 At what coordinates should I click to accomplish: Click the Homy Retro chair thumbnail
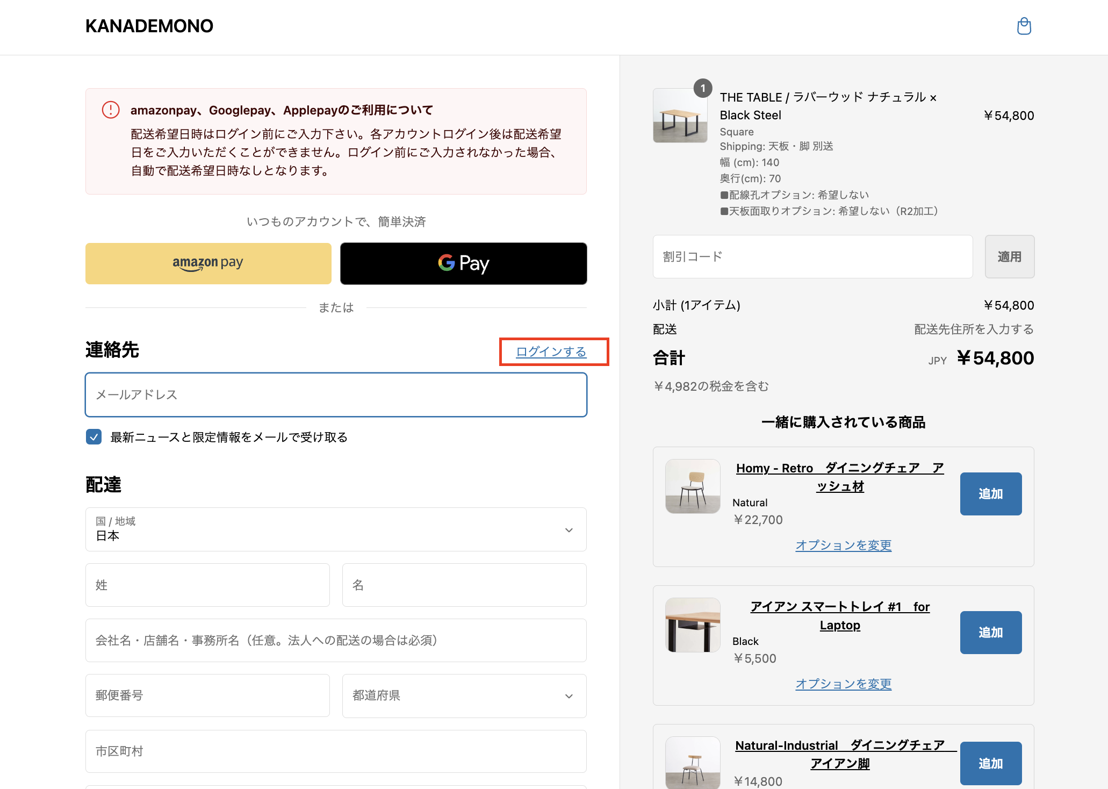[x=693, y=486]
